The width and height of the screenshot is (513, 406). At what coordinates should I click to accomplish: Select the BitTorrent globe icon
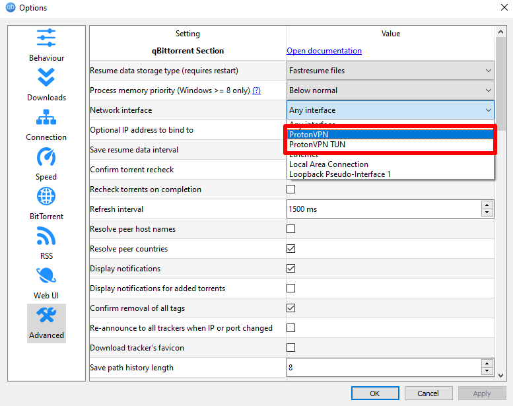(x=46, y=196)
